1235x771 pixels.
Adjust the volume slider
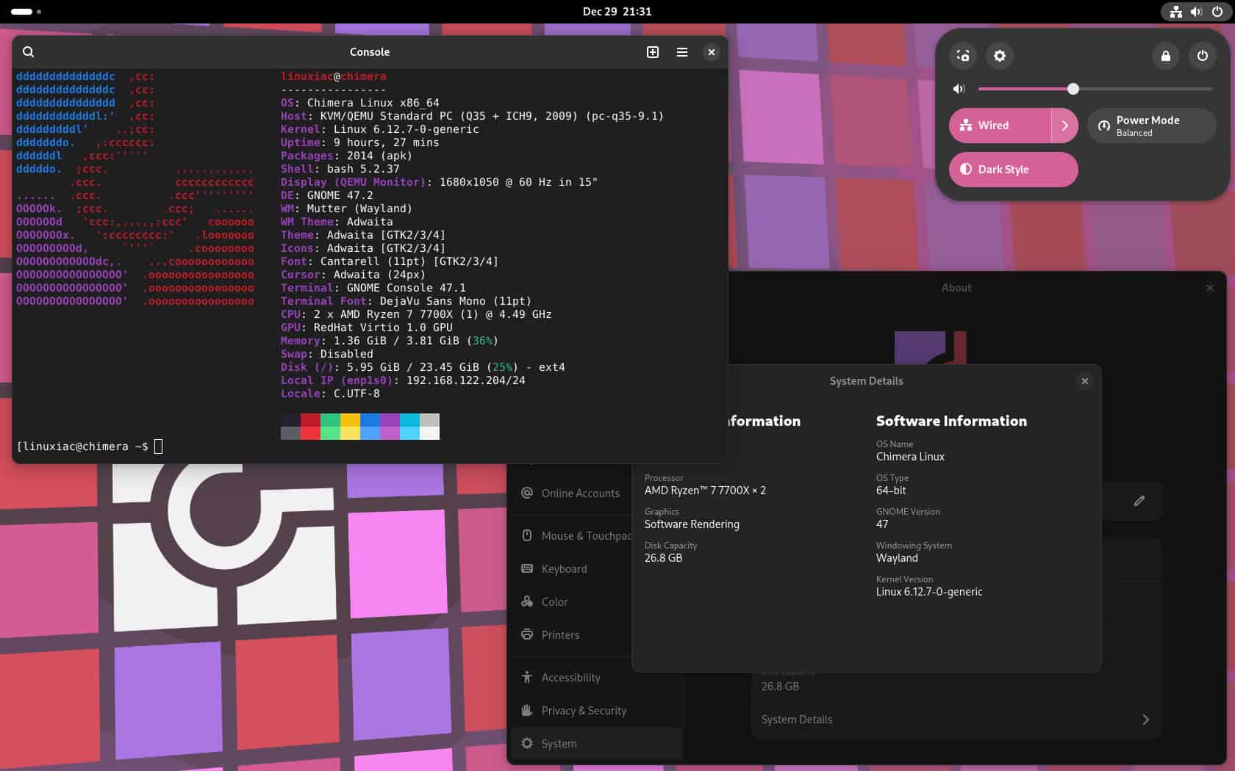[x=1073, y=88]
